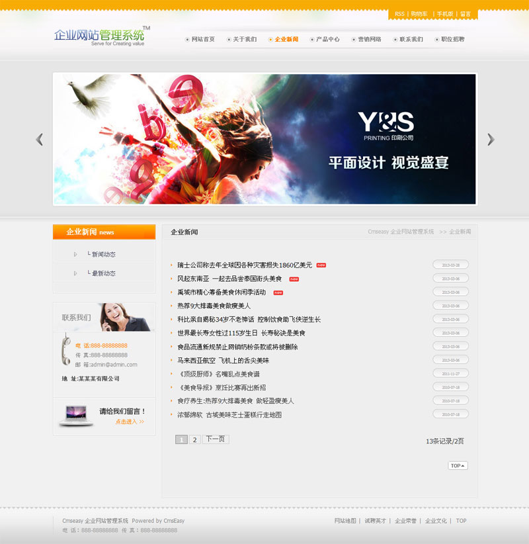Click the left banner carousel arrow

coord(40,139)
